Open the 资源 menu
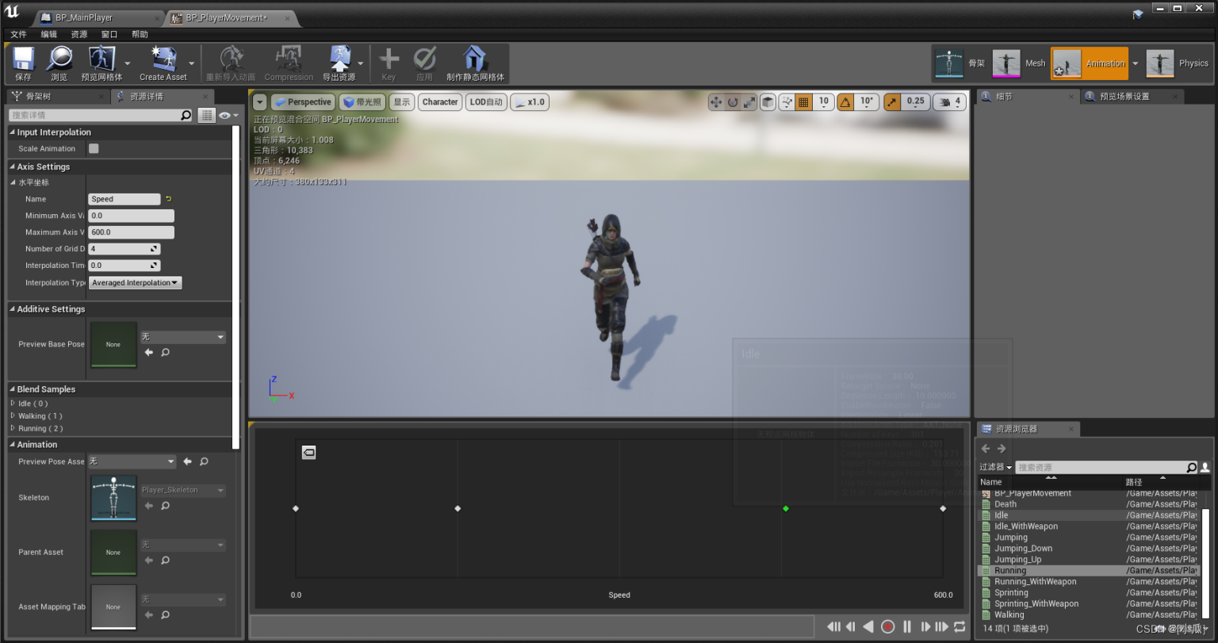The height and width of the screenshot is (643, 1218). [x=79, y=34]
